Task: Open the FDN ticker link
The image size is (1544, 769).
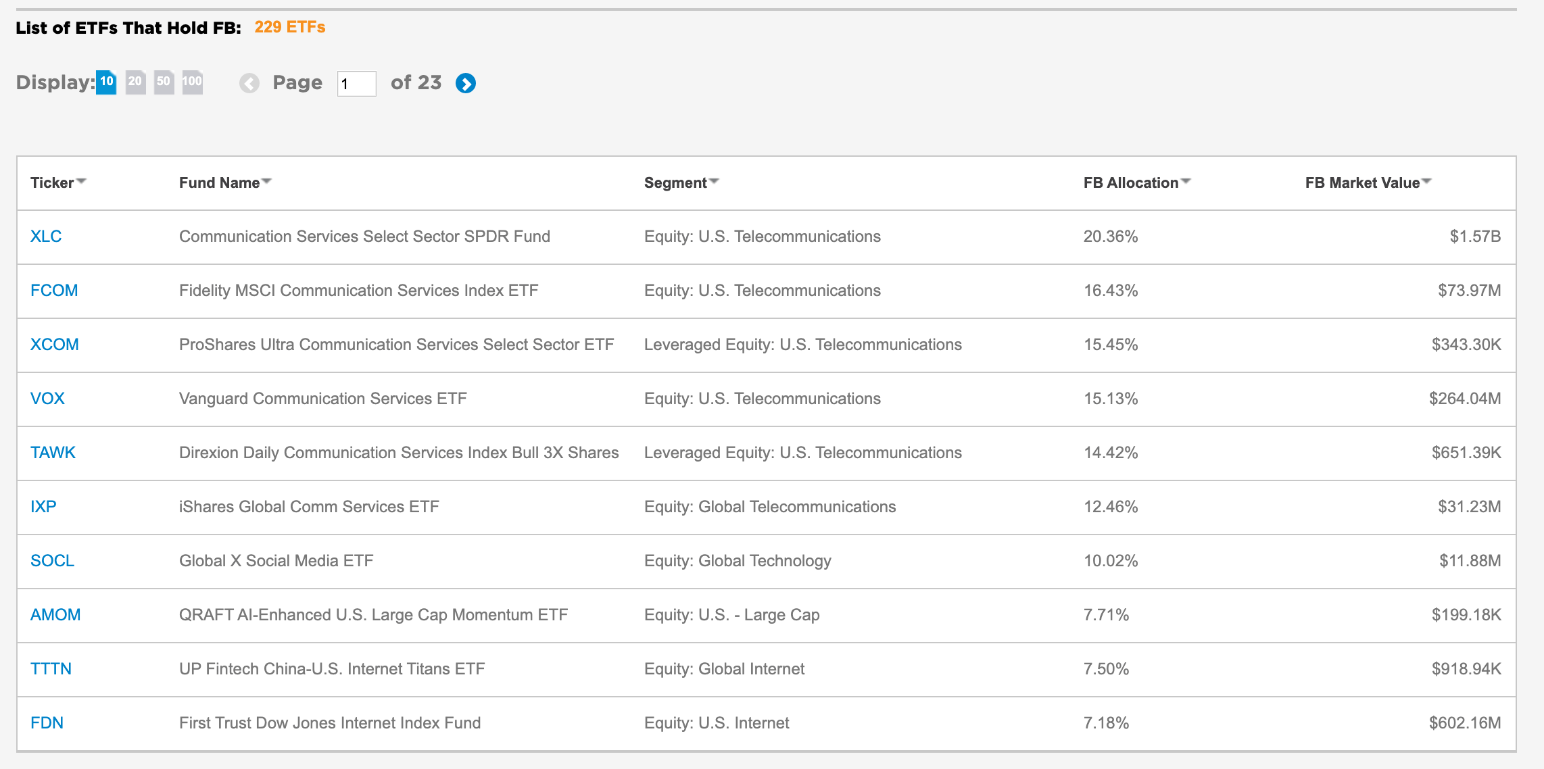Action: (47, 722)
